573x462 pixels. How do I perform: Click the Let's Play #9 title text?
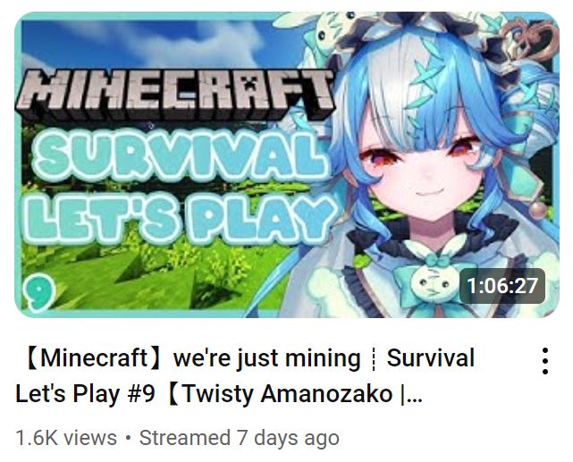coord(85,394)
